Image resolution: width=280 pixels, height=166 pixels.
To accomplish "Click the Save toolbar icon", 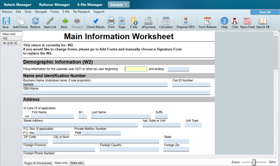I will tap(6, 21).
